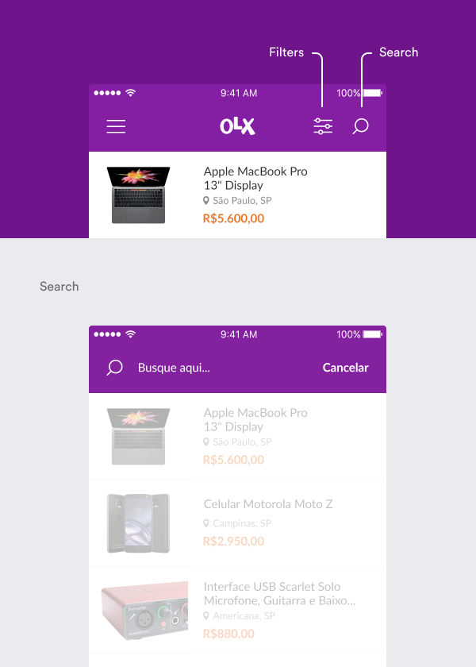Tap the Wi-Fi icon in the top status bar
This screenshot has width=476, height=667.
130,93
